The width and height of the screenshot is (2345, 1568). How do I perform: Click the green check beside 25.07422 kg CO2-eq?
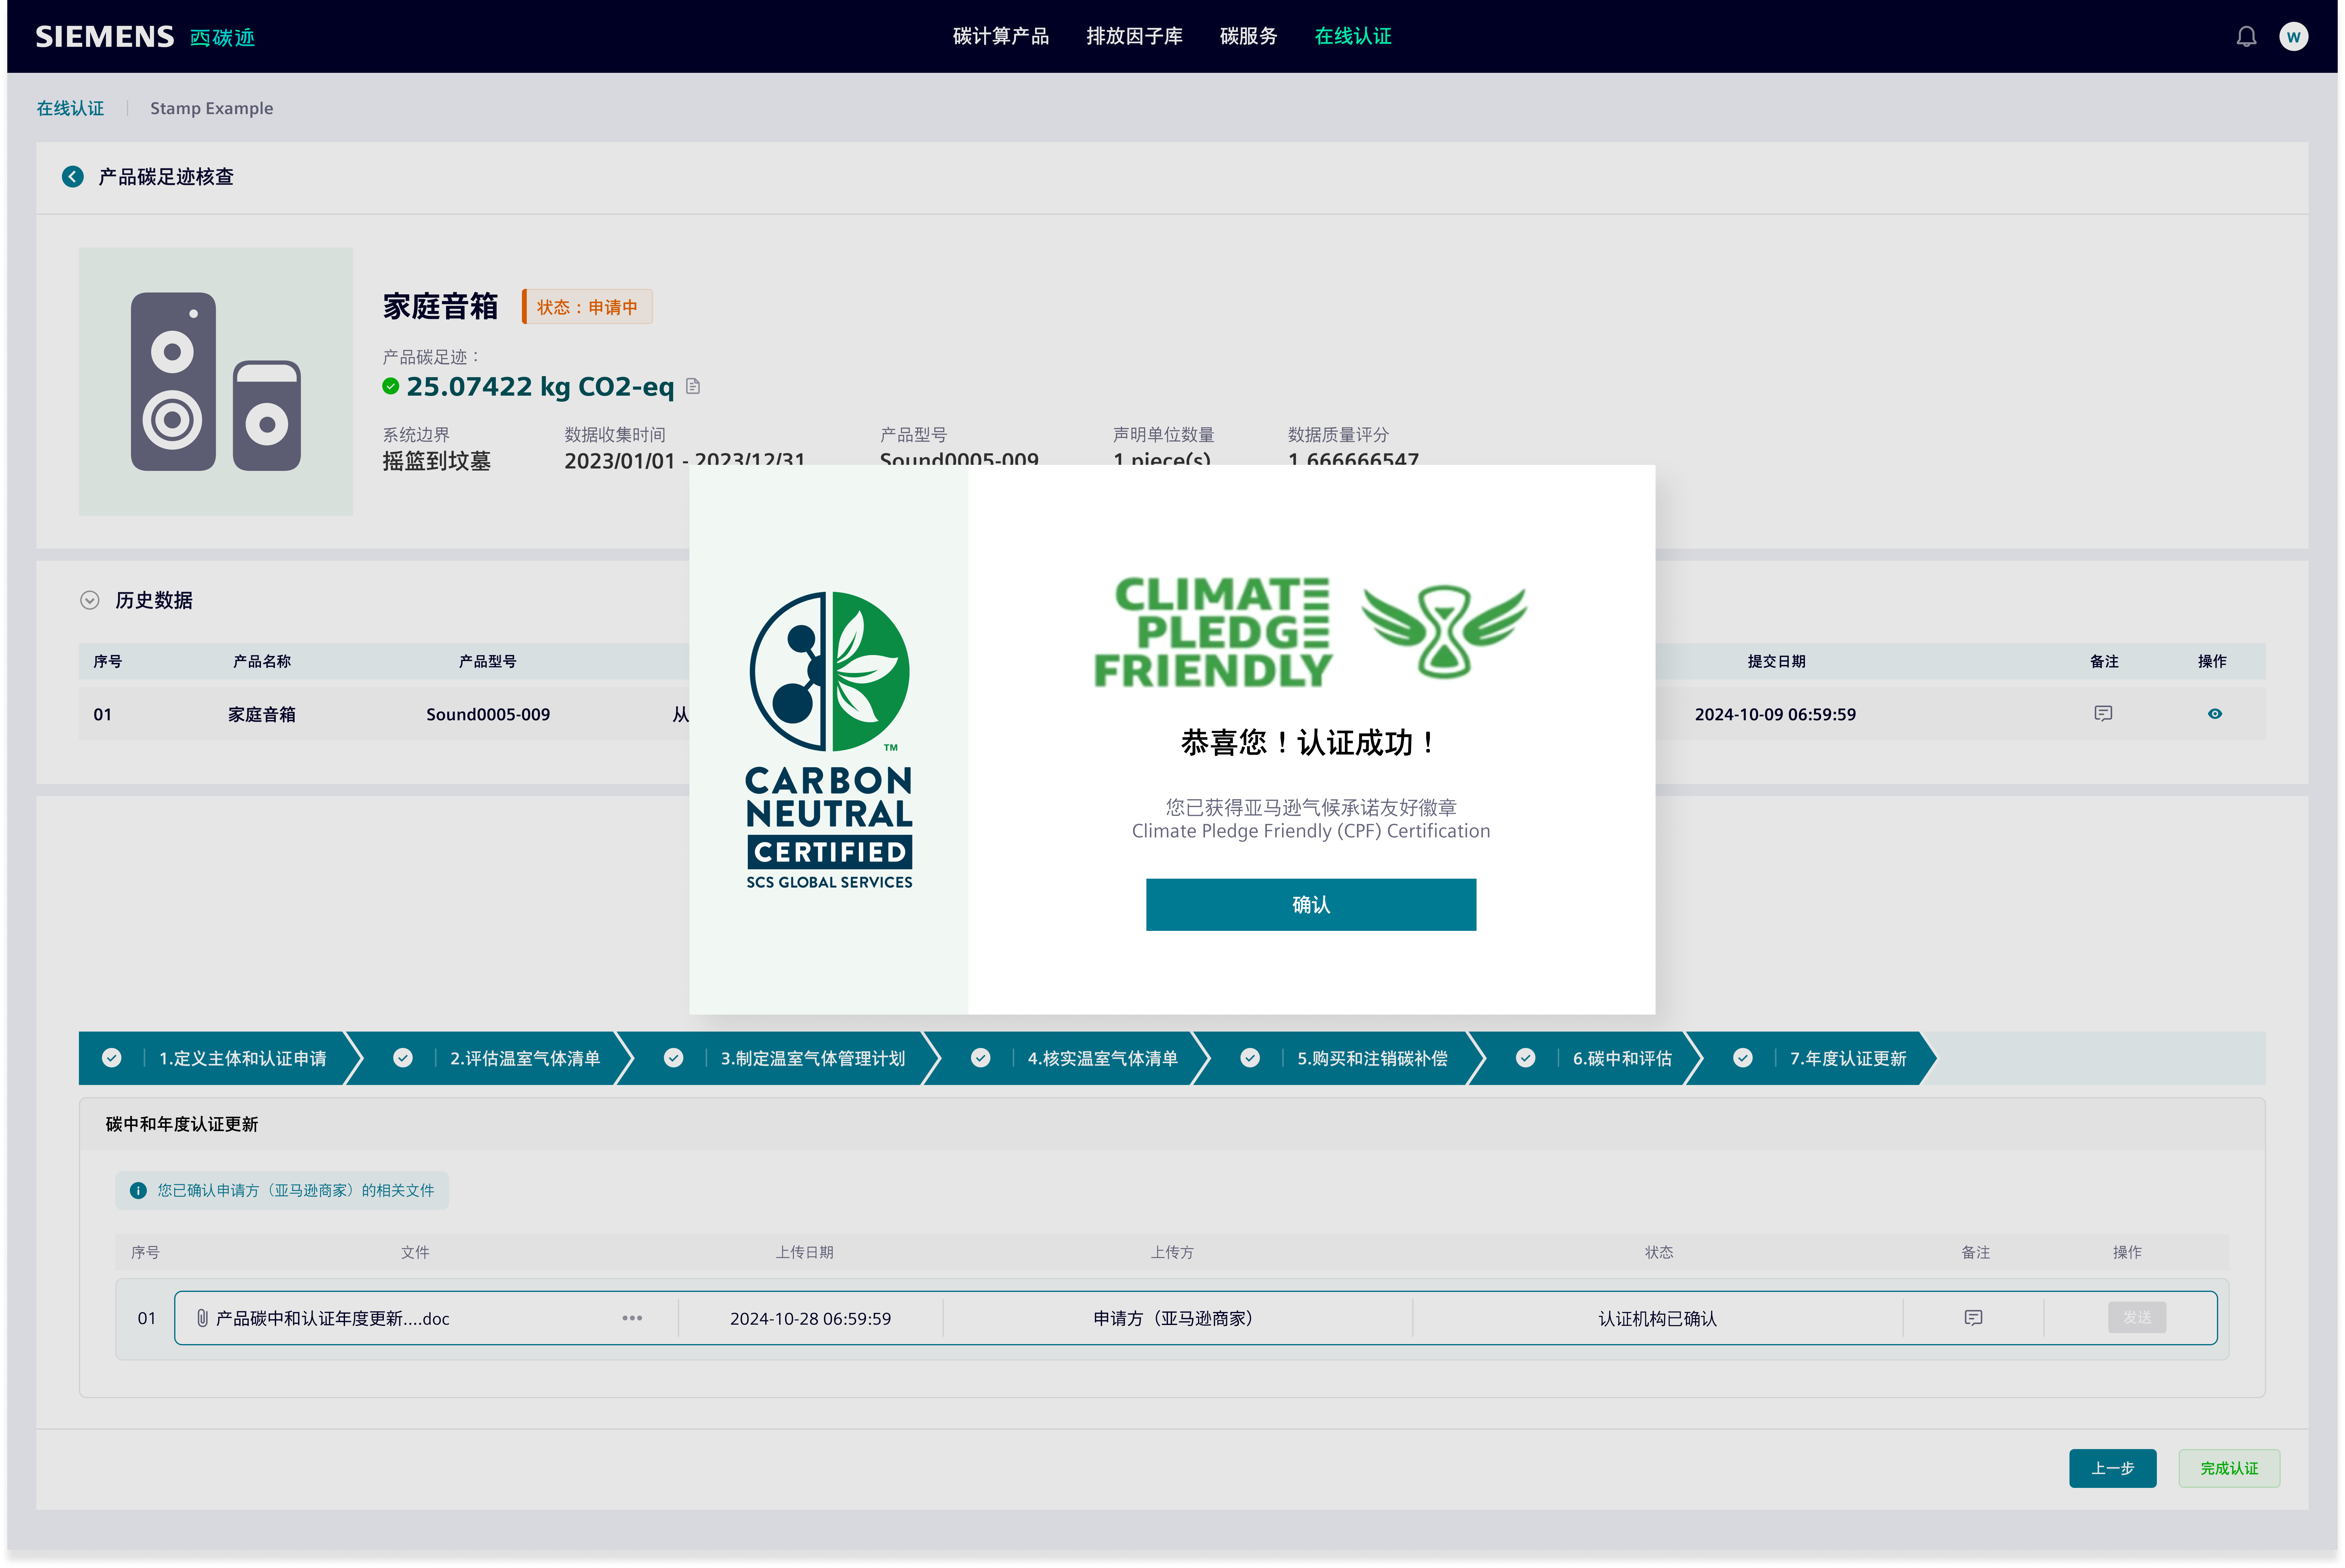pyautogui.click(x=391, y=386)
